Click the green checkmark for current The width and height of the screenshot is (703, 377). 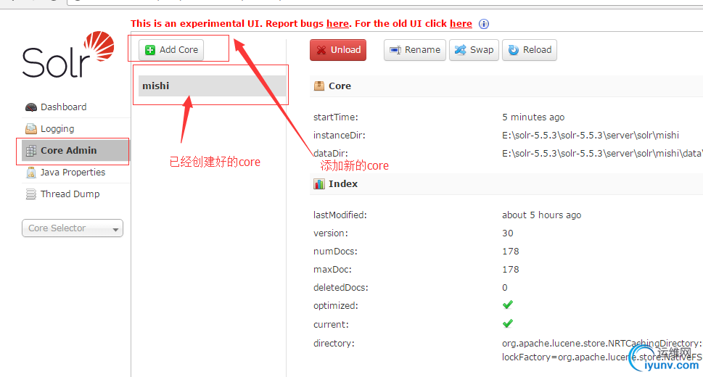click(x=508, y=323)
